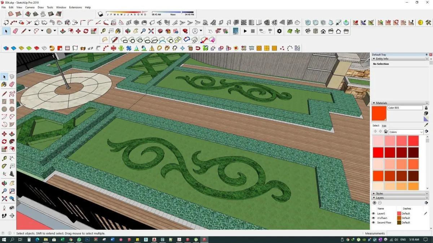Collapse the Entity Info panel
The width and height of the screenshot is (433, 243).
pyautogui.click(x=374, y=59)
